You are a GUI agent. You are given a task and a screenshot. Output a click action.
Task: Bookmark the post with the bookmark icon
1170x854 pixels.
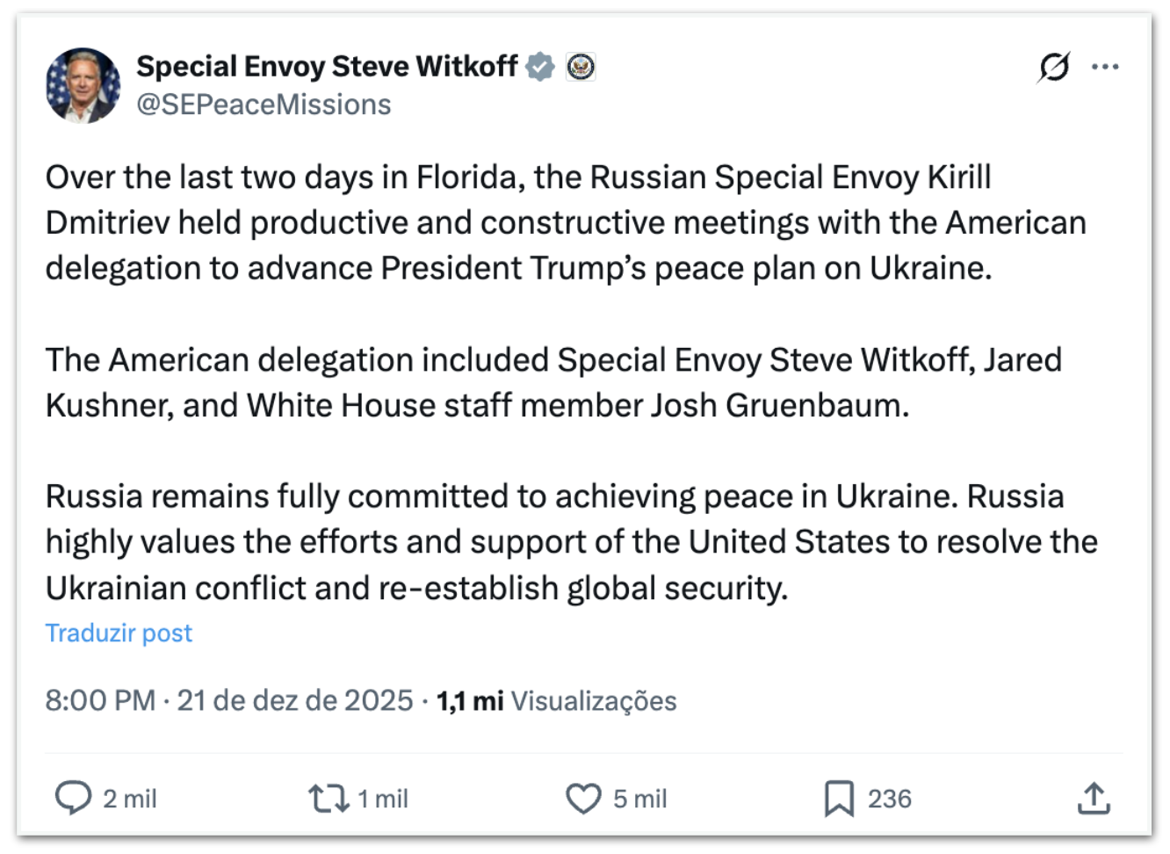point(839,798)
